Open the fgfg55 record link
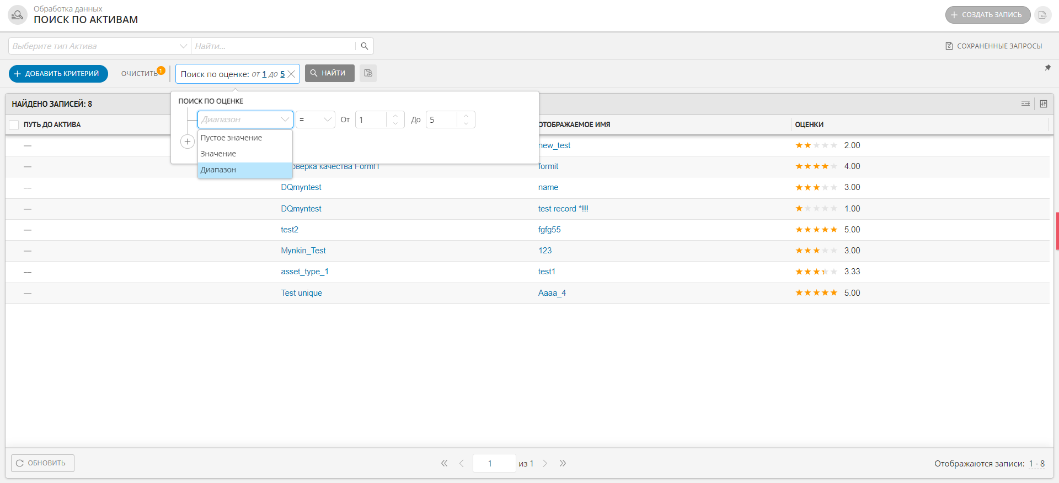 tap(549, 230)
